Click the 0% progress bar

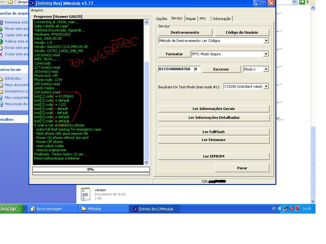tap(91, 169)
